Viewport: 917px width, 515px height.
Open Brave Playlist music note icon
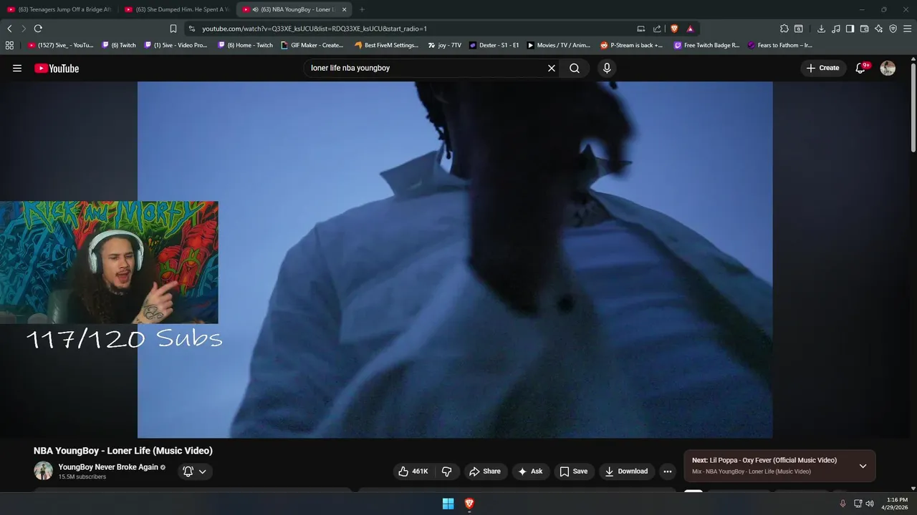835,29
